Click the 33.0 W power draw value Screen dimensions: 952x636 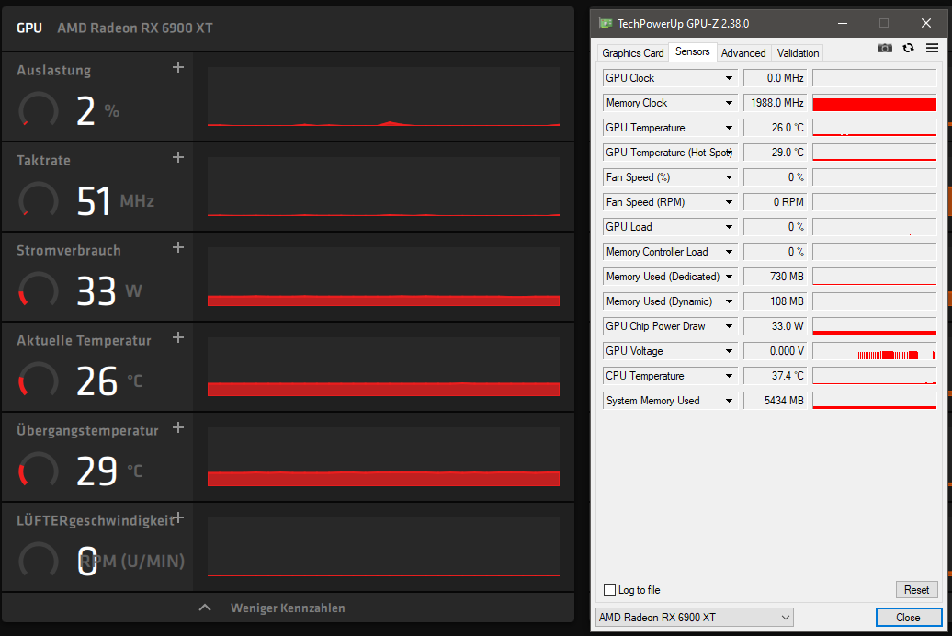tap(776, 326)
